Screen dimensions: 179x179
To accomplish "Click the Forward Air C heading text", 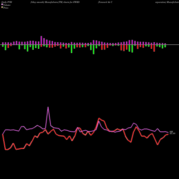I will [x=105, y=2].
